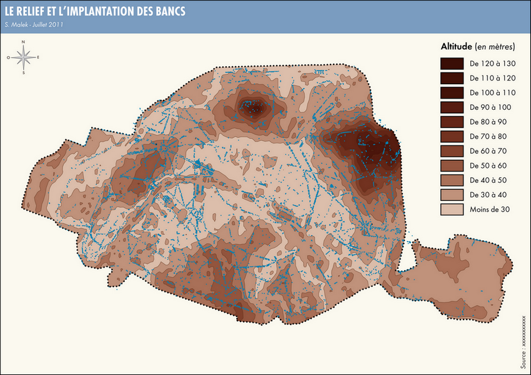Pick the 'De 100 à 110' color swatch
This screenshot has height=375, width=531.
click(452, 92)
